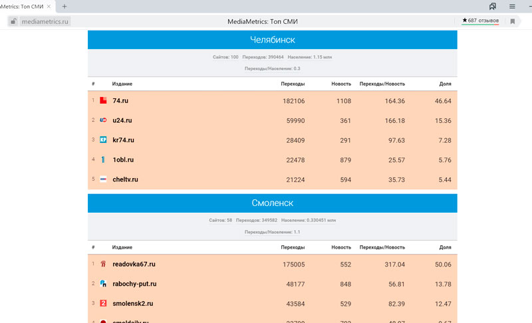532x323 pixels.
Task: Open the 74.ru publication link
Action: coord(120,101)
